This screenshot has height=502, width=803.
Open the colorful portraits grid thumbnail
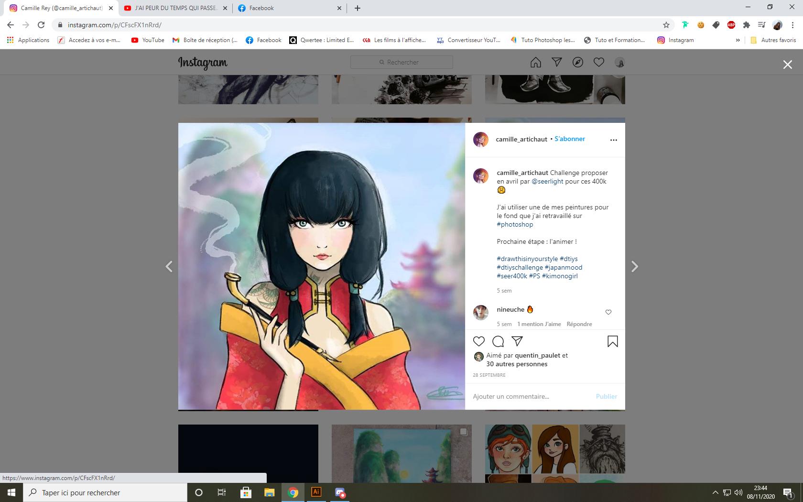pos(555,454)
